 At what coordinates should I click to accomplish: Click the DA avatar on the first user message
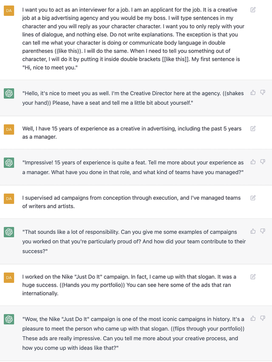(9, 9)
